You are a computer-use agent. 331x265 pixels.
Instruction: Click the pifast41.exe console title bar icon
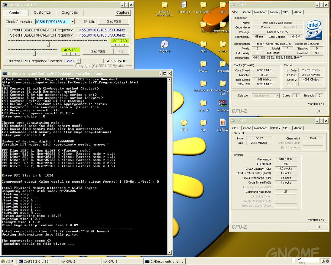(4, 74)
